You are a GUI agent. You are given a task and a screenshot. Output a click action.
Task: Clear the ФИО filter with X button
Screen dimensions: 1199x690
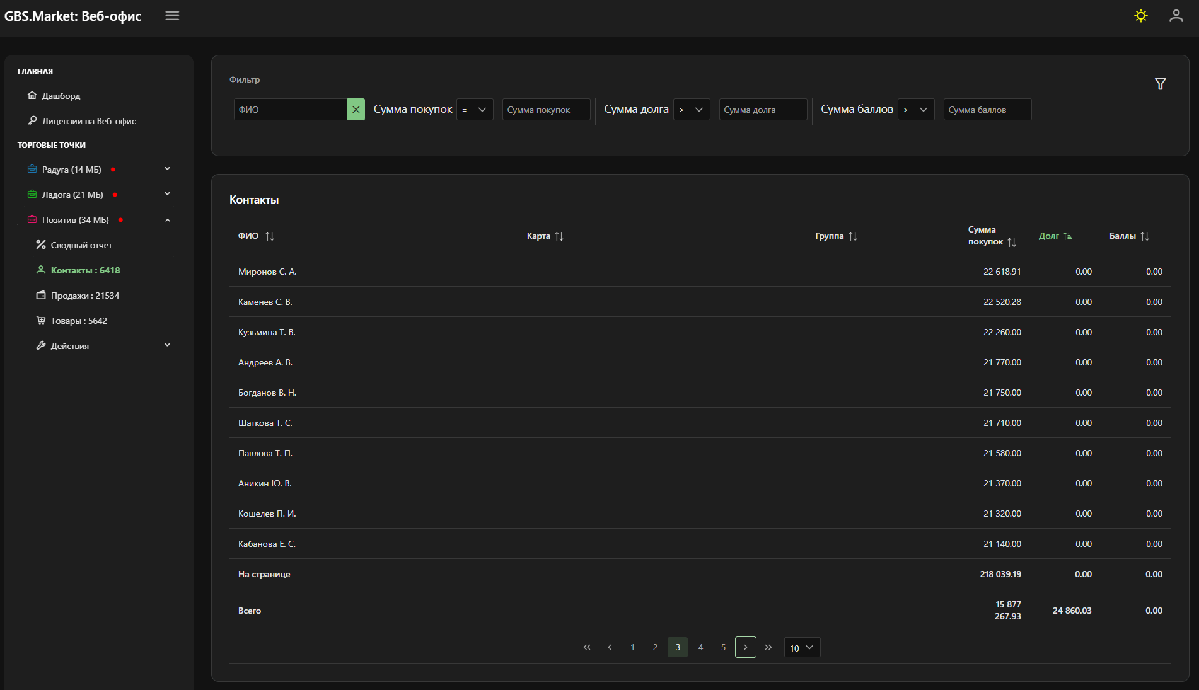tap(356, 110)
